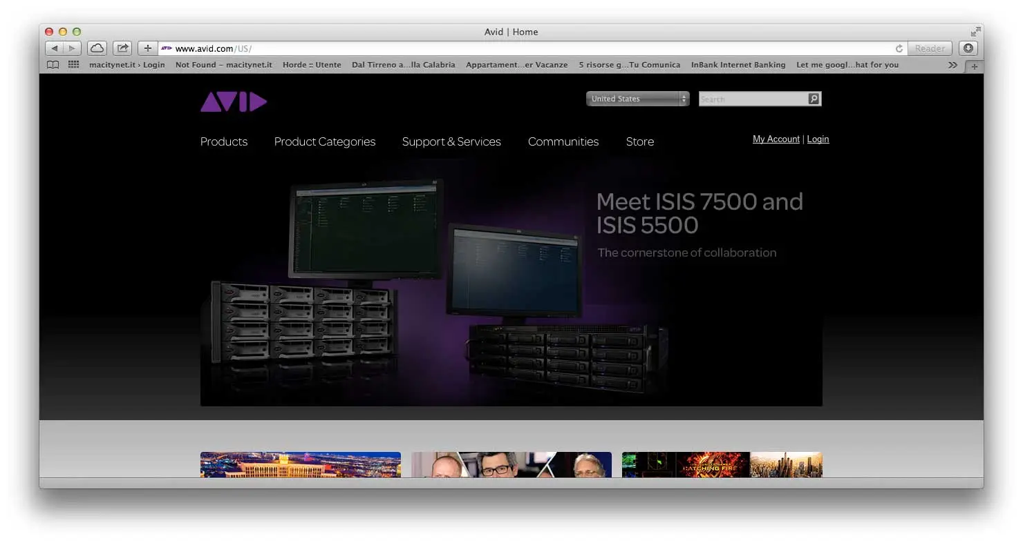Open the United States country dropdown
This screenshot has height=543, width=1023.
(637, 99)
